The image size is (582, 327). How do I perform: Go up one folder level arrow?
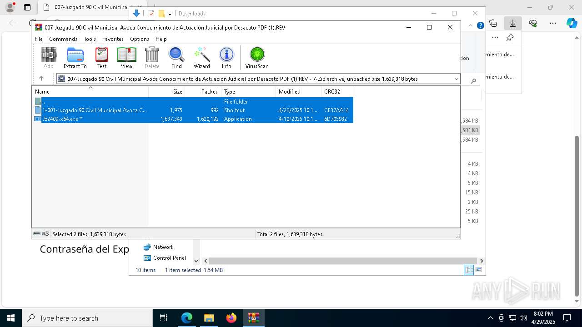(x=41, y=79)
